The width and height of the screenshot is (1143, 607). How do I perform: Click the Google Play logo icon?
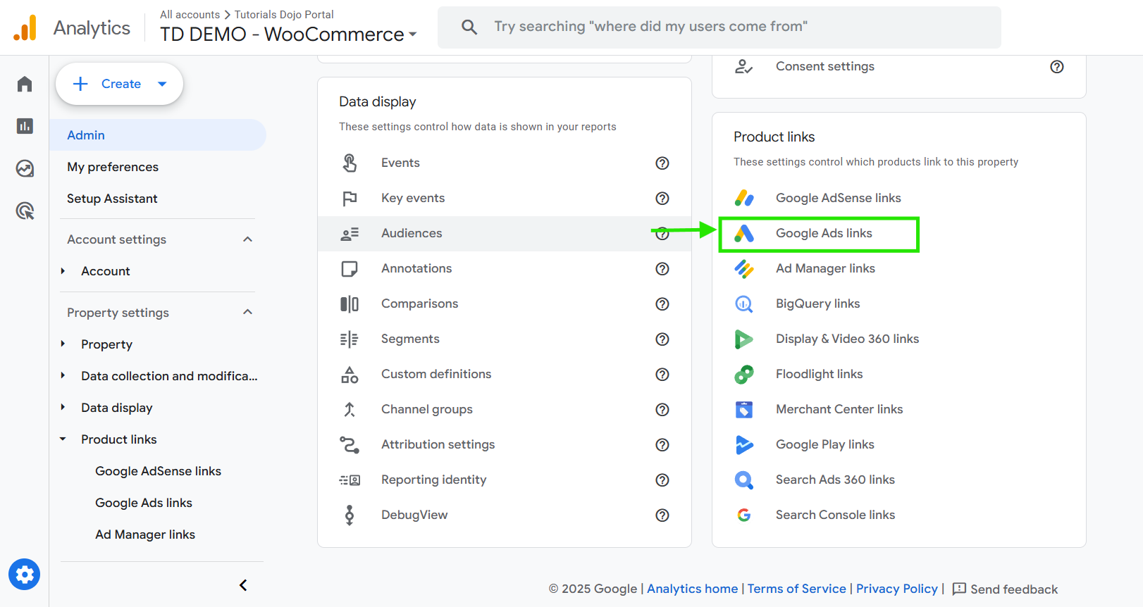pos(744,444)
